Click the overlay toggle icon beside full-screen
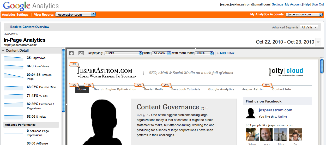This screenshot has height=145, width=326. (81, 53)
